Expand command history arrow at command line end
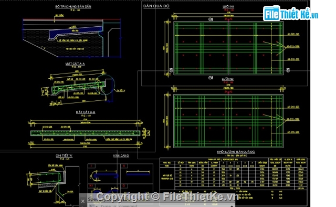The width and height of the screenshot is (336, 207). click(232, 206)
